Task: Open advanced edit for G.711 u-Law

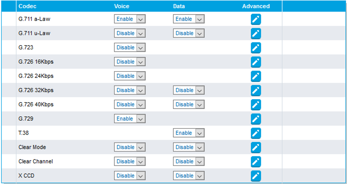Action: [256, 34]
